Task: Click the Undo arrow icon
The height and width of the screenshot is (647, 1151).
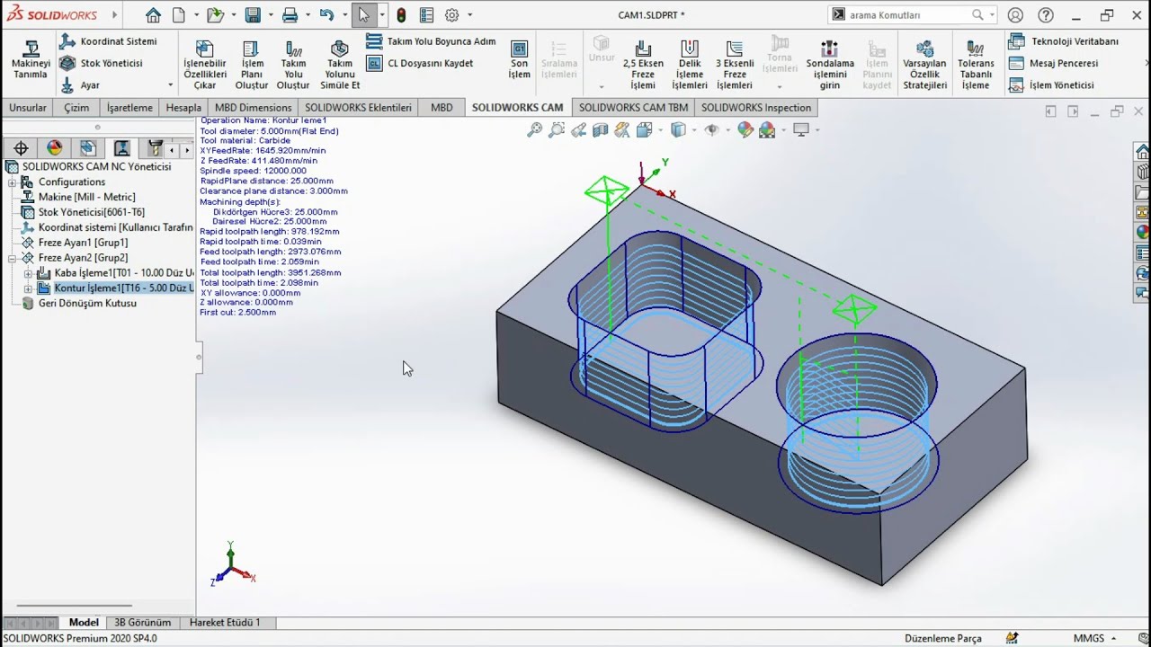Action: point(326,15)
